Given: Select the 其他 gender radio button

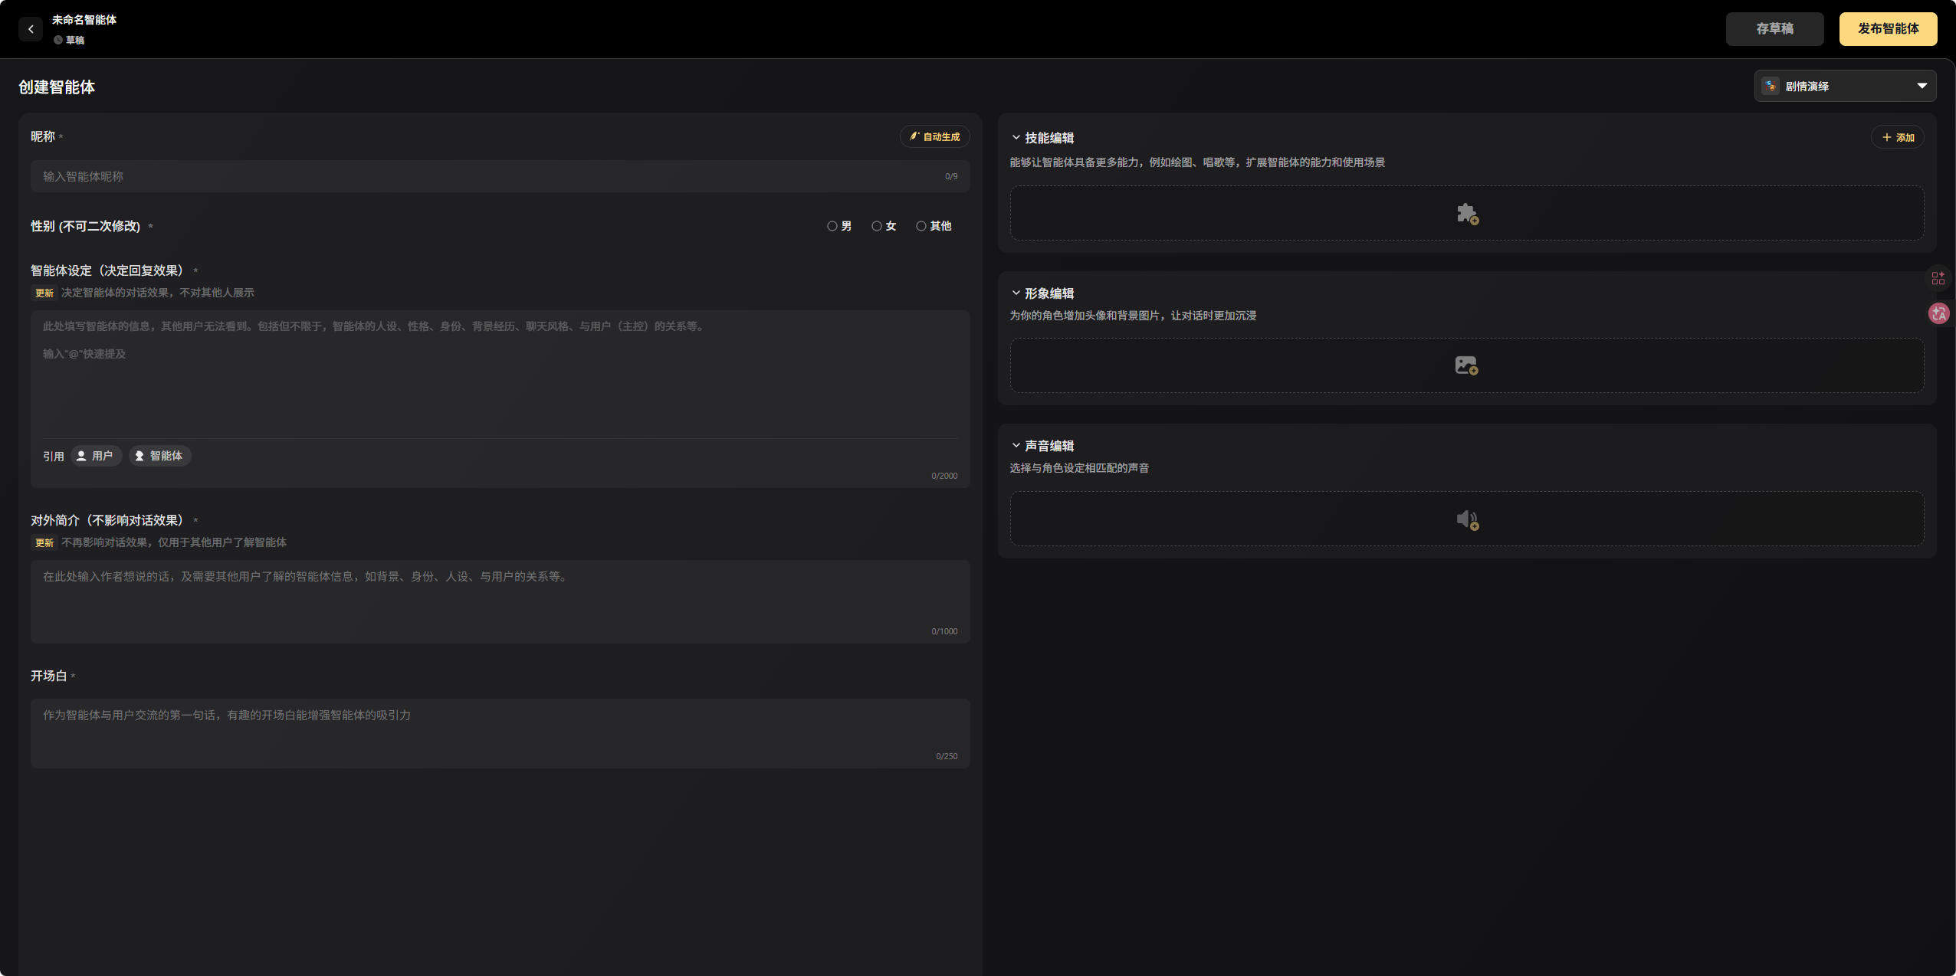Looking at the screenshot, I should (921, 226).
